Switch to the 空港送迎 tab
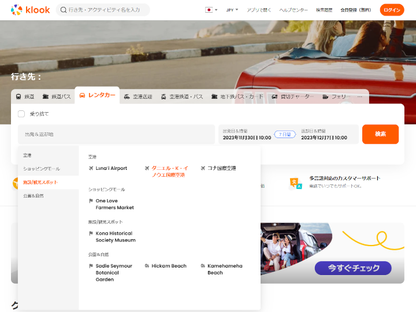The image size is (416, 312). (x=138, y=96)
